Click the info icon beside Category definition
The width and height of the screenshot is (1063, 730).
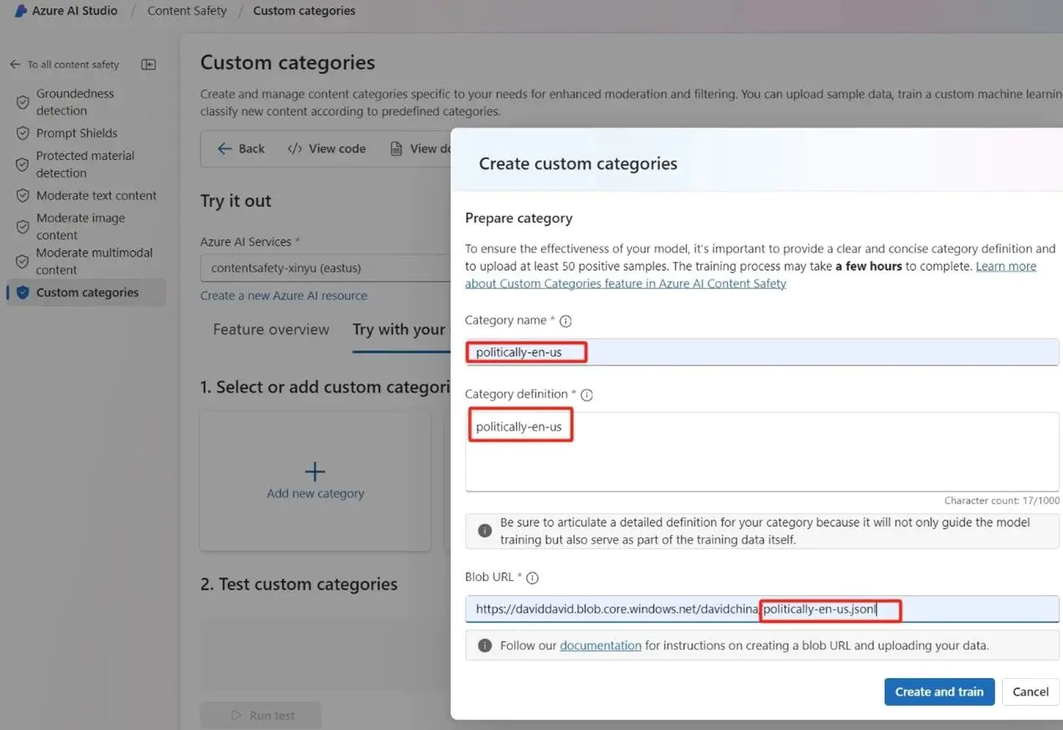586,395
